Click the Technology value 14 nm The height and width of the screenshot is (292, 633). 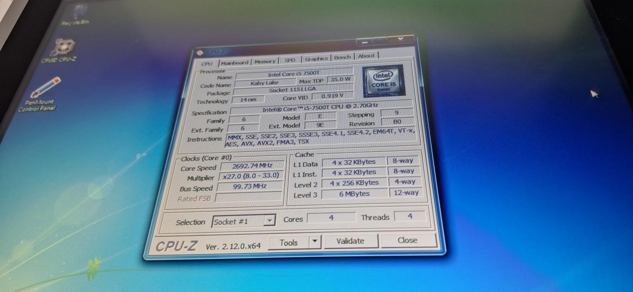click(x=248, y=100)
